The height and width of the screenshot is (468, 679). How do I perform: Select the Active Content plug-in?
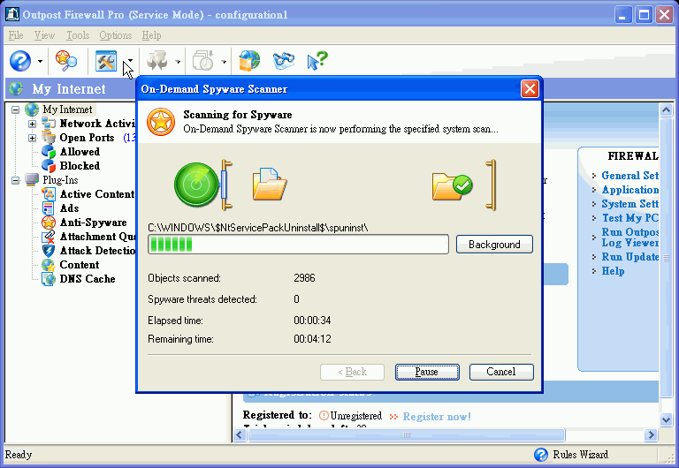(97, 194)
